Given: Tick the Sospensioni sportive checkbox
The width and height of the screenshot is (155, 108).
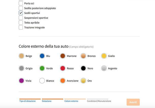Looking at the screenshot, I should (21, 18).
